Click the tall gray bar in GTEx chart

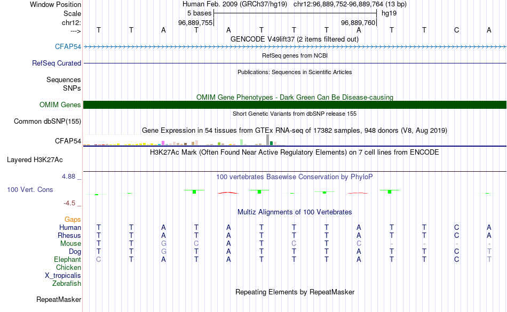point(268,140)
